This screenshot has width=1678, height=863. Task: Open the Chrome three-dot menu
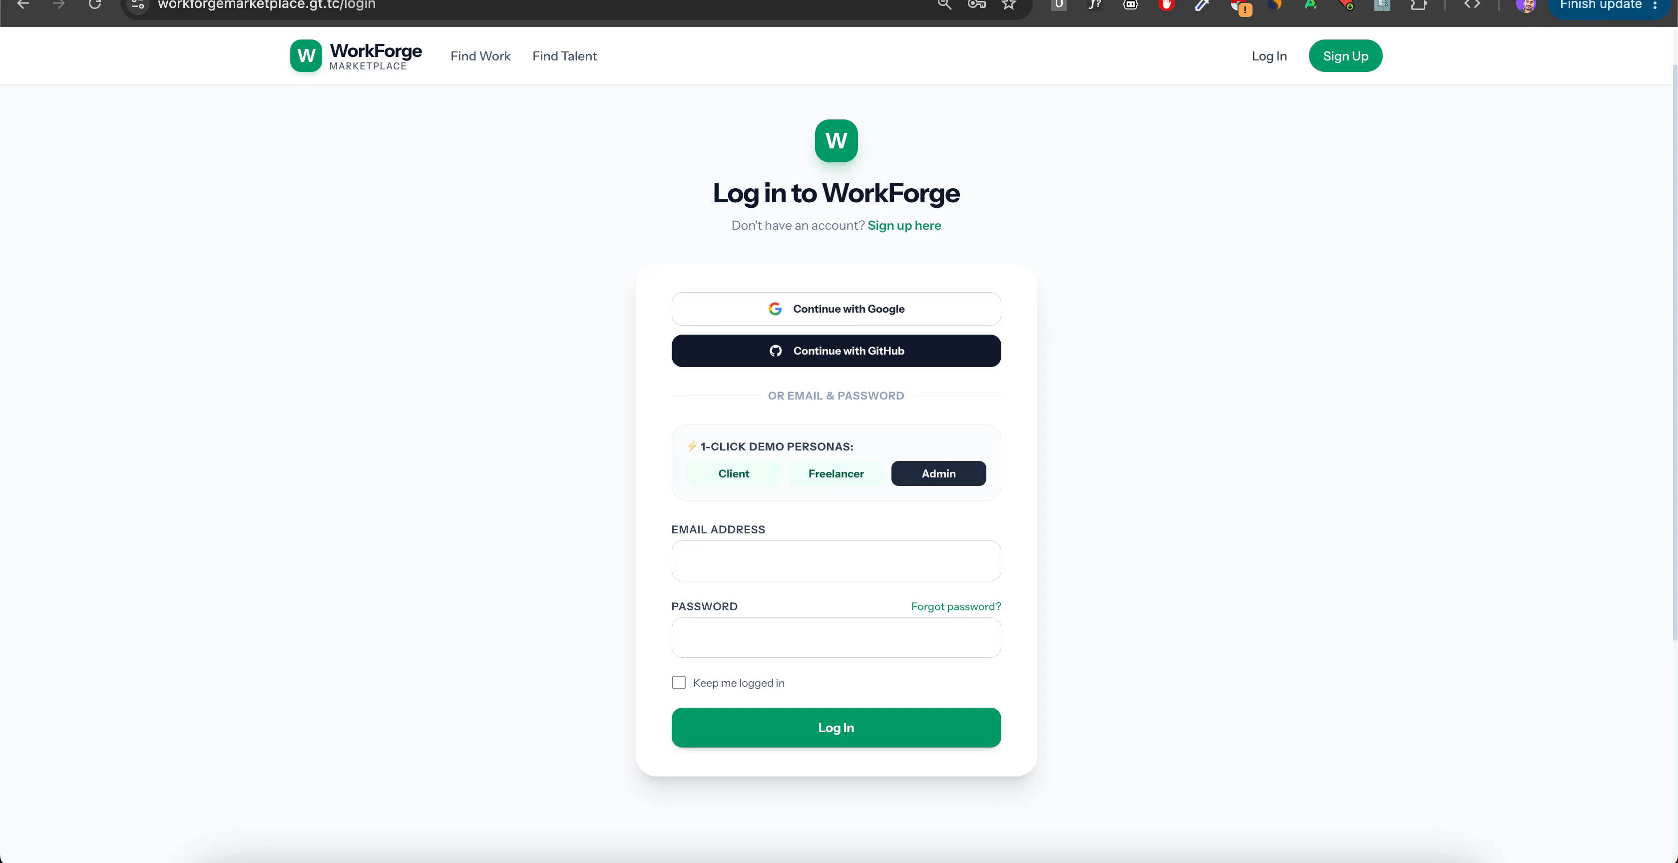coord(1655,5)
